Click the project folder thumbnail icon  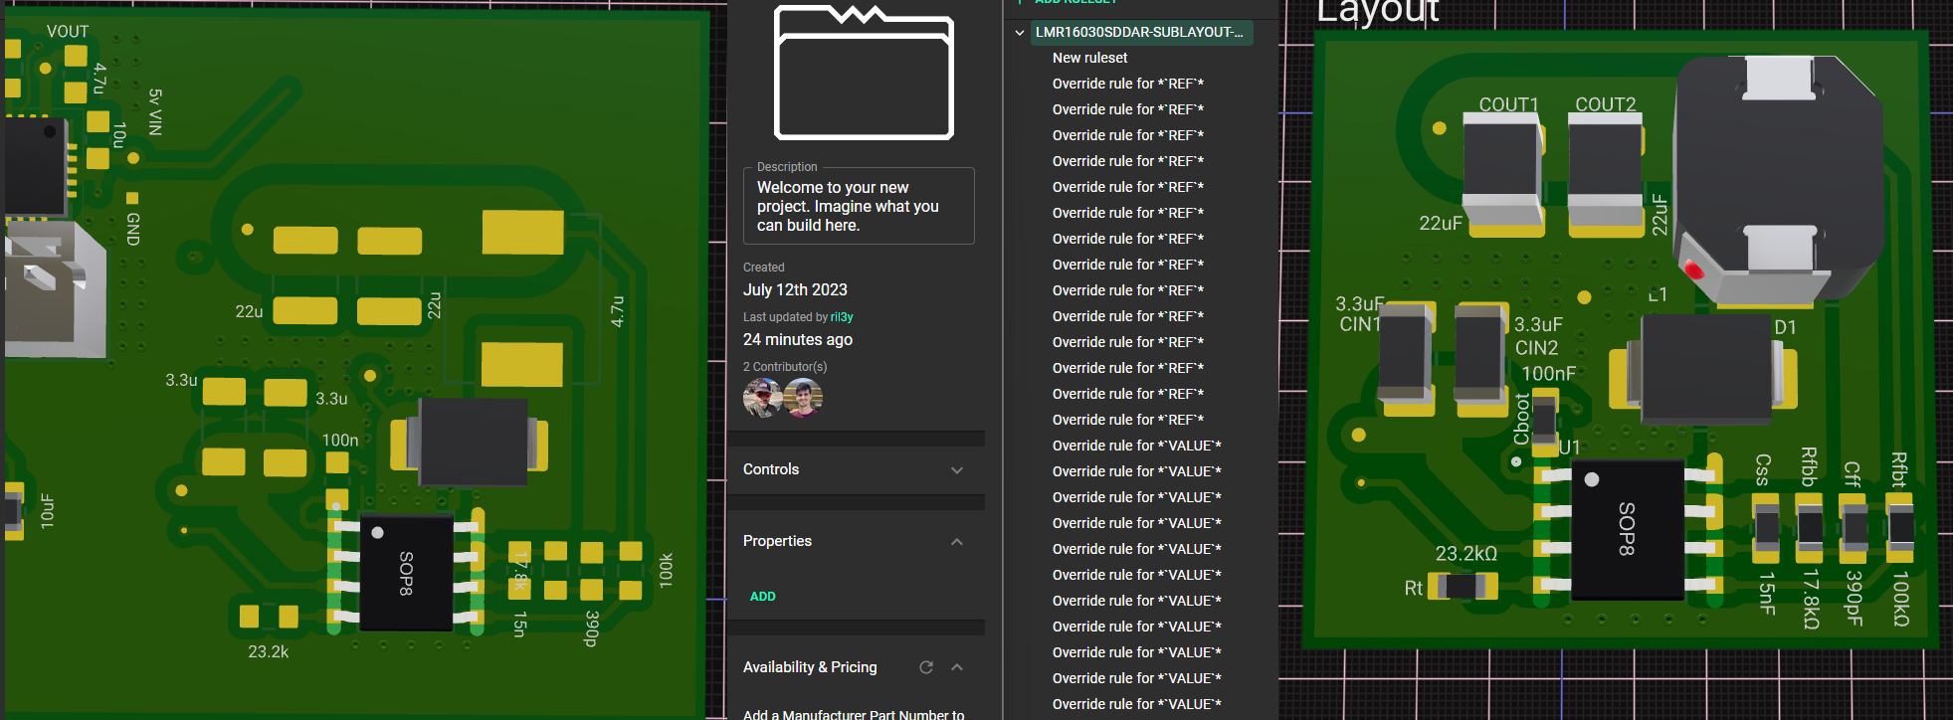point(864,73)
